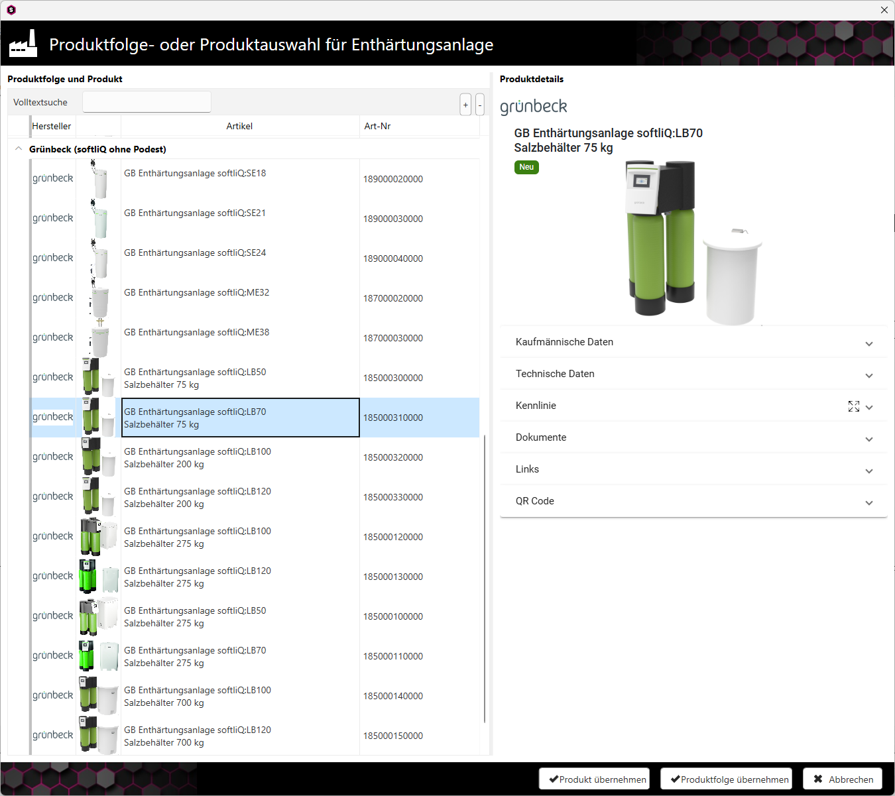Screen dimensions: 895x796
Task: Click product image for LB100 Salzbehälter 200 kg
Action: (x=99, y=457)
